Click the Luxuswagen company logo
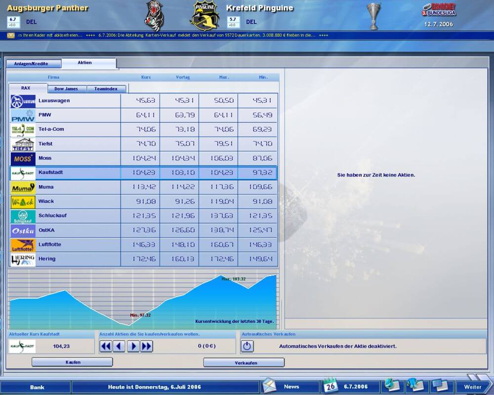The image size is (494, 395). (x=23, y=101)
